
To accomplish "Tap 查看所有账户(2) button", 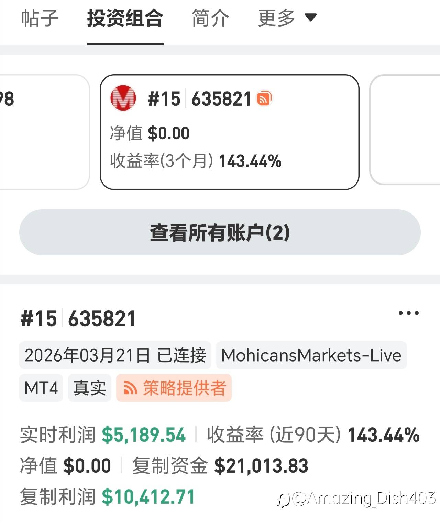I will click(220, 232).
